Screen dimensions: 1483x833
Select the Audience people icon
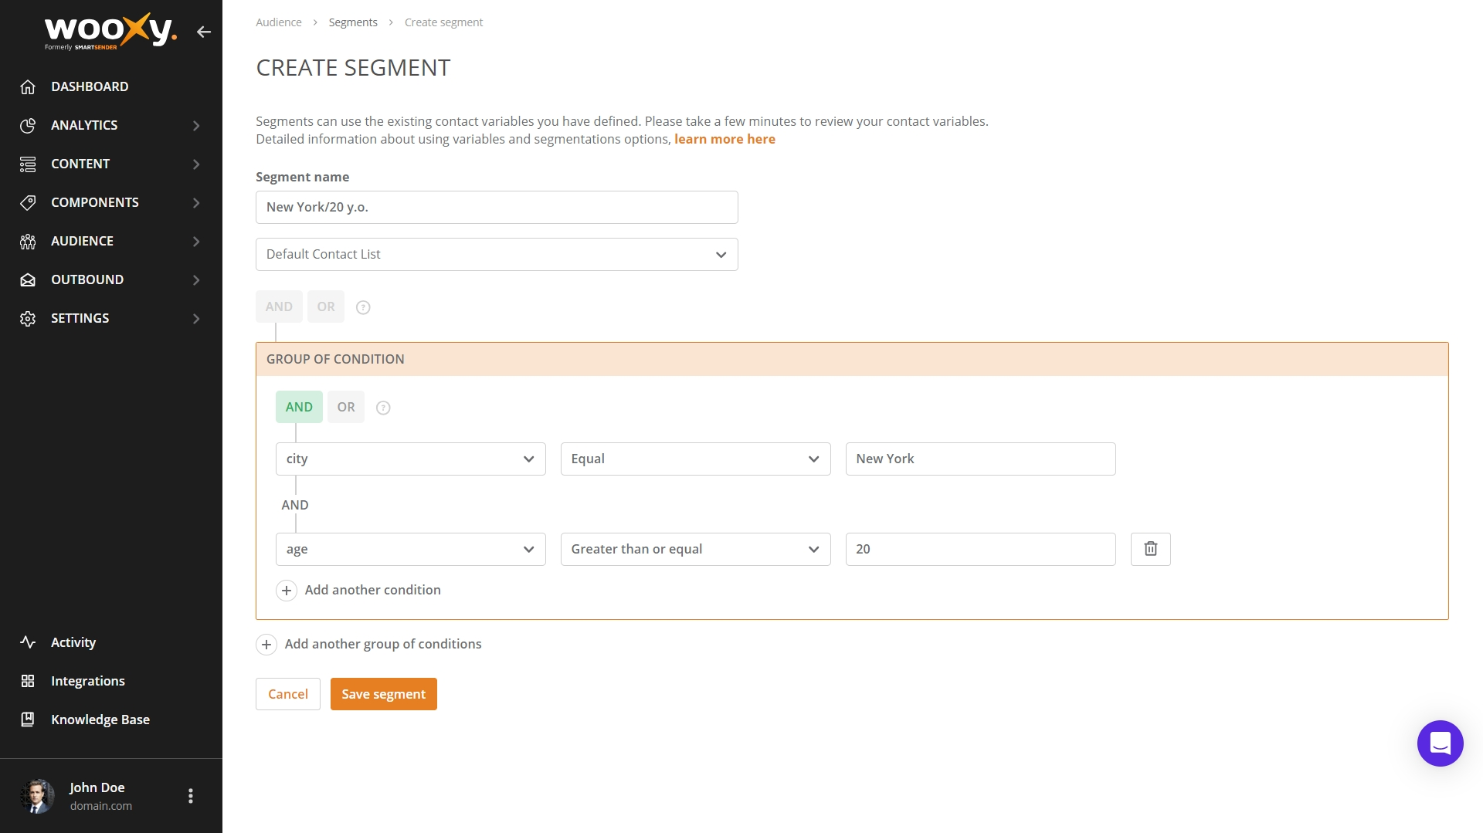[x=29, y=241]
